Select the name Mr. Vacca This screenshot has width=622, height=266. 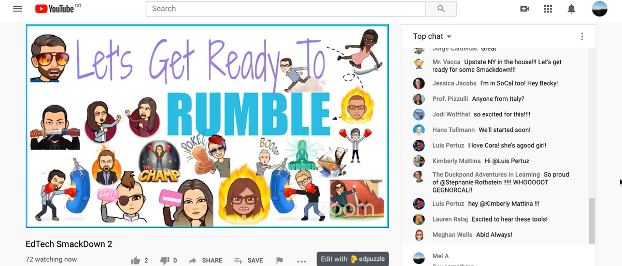pyautogui.click(x=446, y=62)
